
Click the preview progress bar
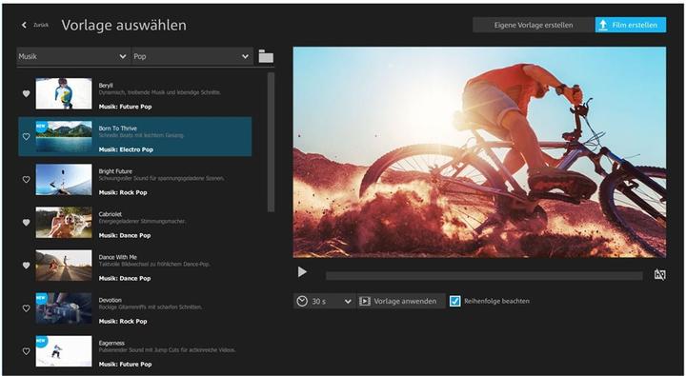pos(484,275)
